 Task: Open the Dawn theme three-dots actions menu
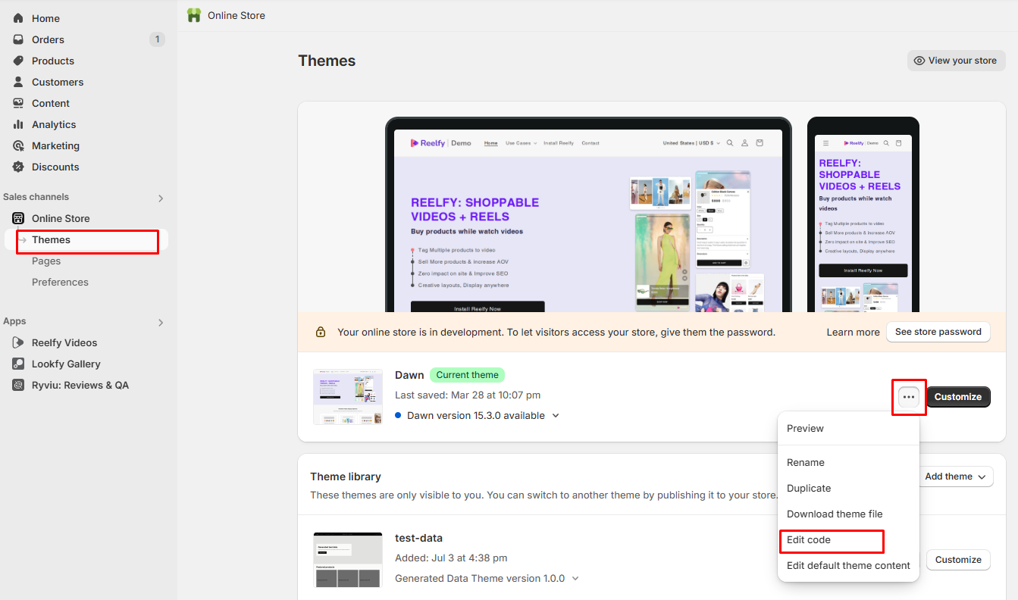(909, 397)
